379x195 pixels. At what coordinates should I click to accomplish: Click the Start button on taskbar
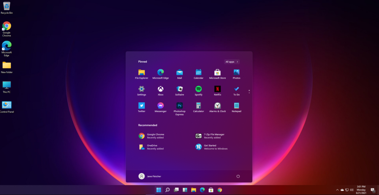159,190
